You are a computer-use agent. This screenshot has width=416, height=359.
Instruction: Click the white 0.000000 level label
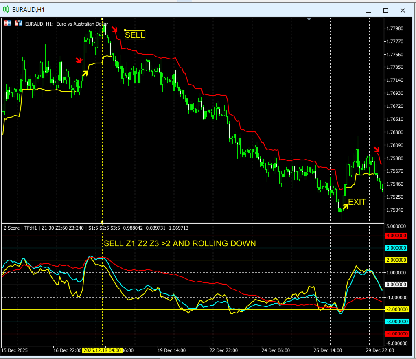(396, 285)
